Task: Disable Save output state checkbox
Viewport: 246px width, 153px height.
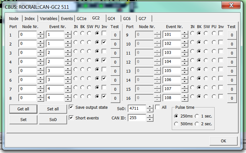Action: click(72, 107)
